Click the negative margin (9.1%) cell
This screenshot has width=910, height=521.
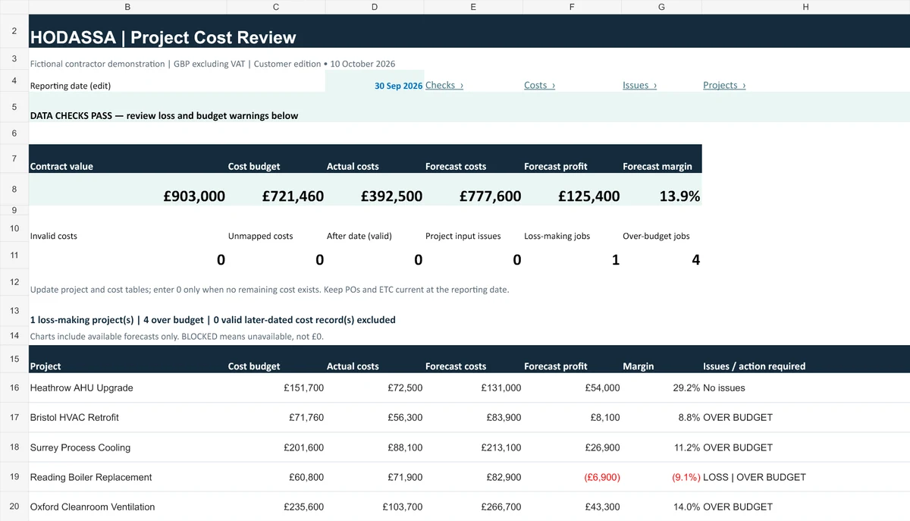686,477
